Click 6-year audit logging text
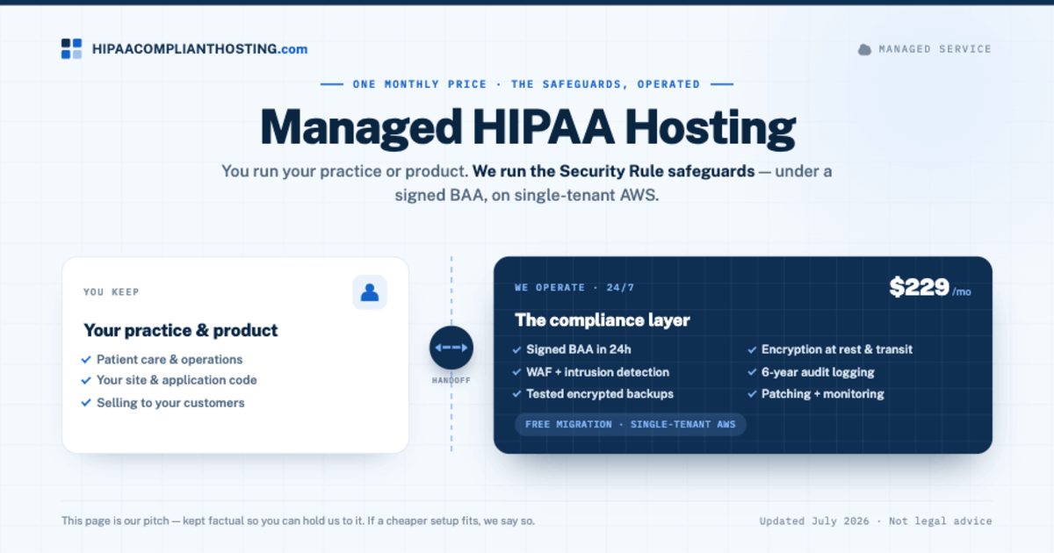This screenshot has width=1054, height=553. [x=818, y=372]
